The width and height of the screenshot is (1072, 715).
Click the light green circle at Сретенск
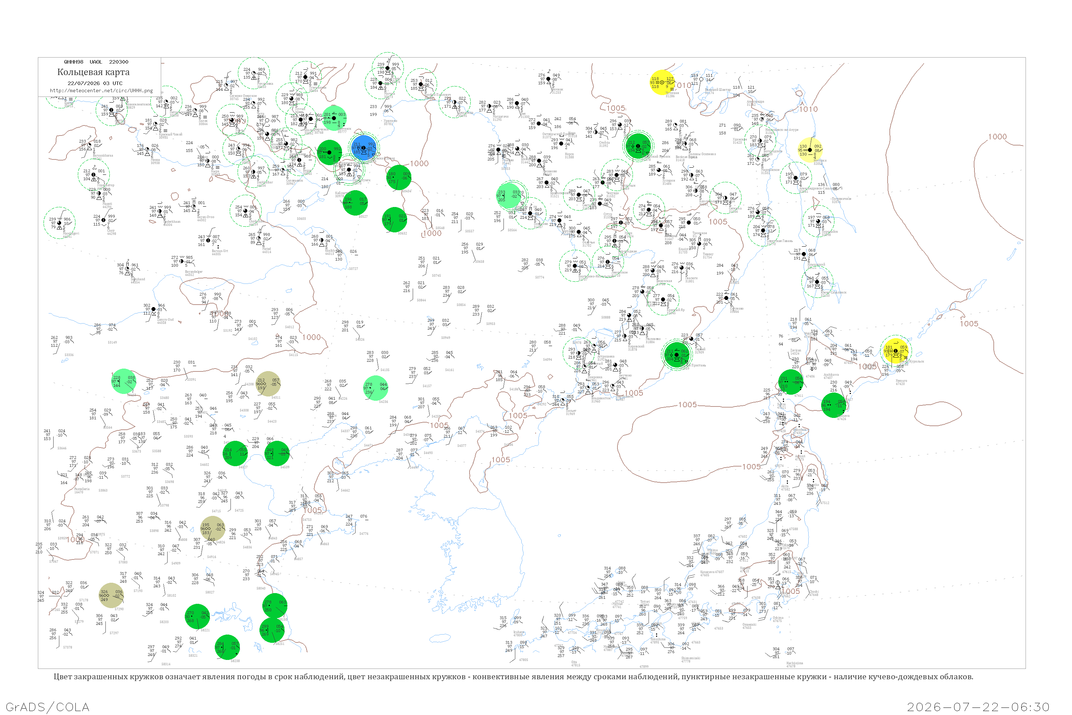(x=334, y=118)
